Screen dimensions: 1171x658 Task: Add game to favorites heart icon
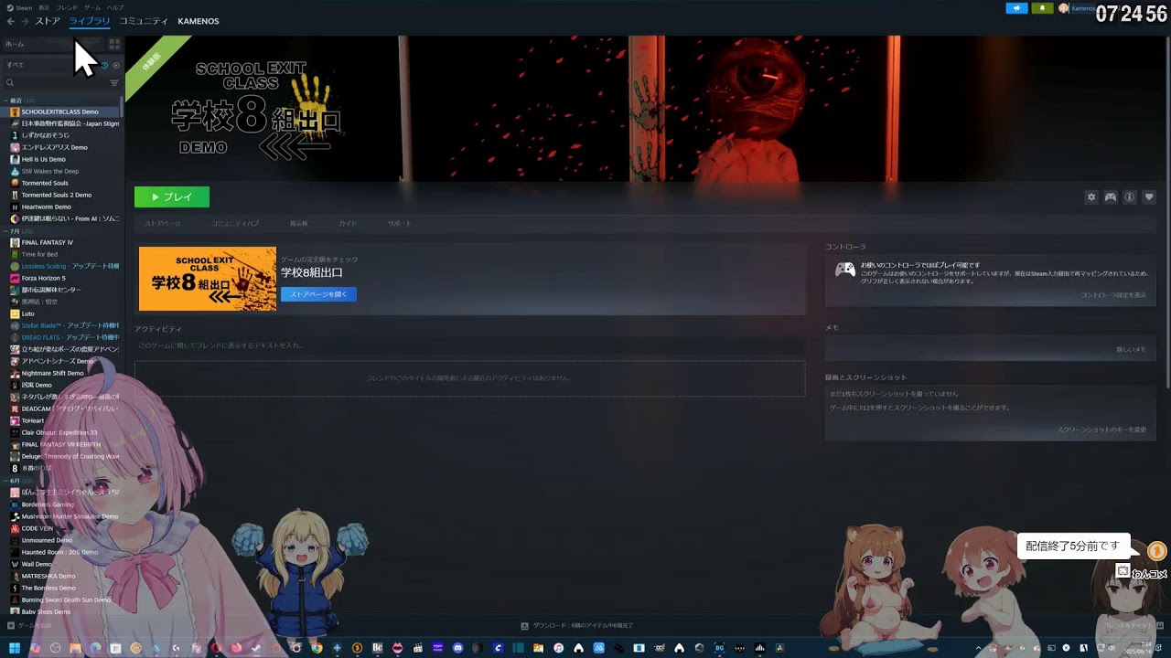(x=1149, y=196)
